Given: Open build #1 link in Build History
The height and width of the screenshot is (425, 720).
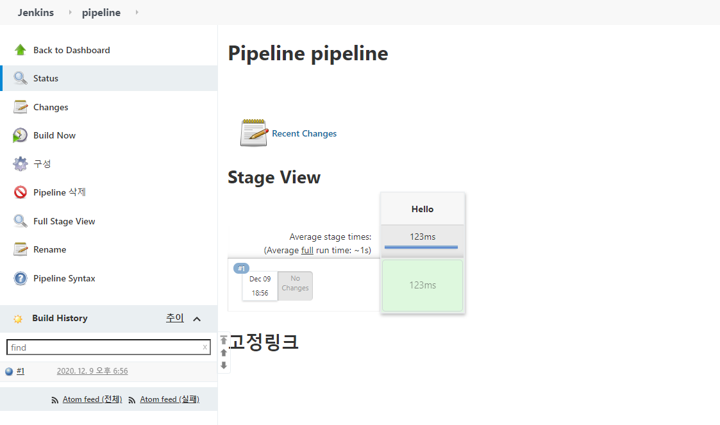Looking at the screenshot, I should (x=21, y=371).
